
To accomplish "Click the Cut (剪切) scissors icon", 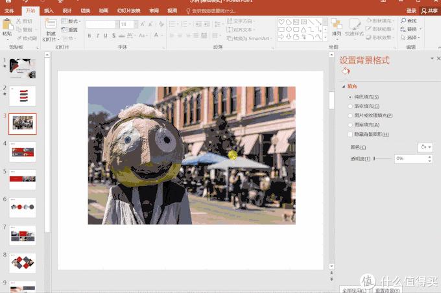I will pyautogui.click(x=19, y=21).
